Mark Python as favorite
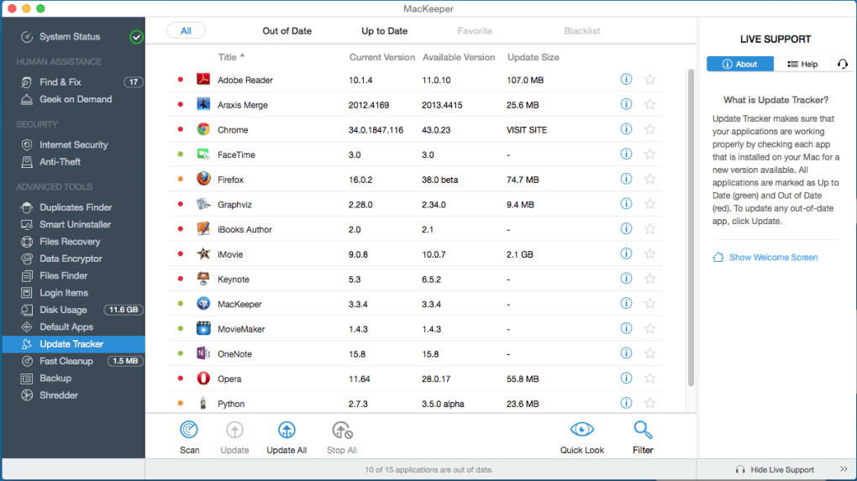857x481 pixels. point(649,403)
